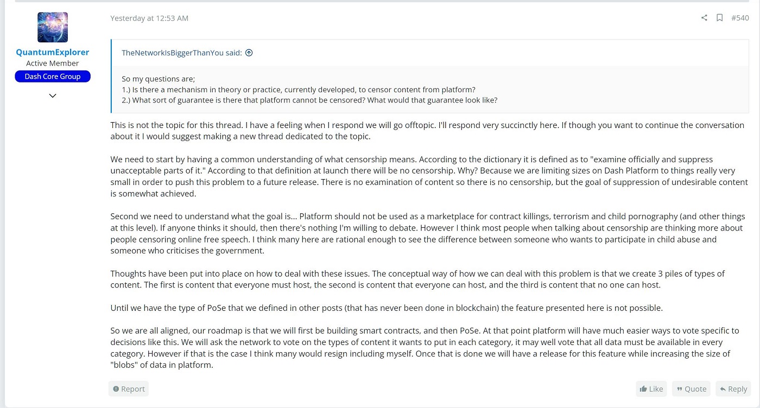The height and width of the screenshot is (408, 760).
Task: Reply to this post
Action: coord(733,388)
